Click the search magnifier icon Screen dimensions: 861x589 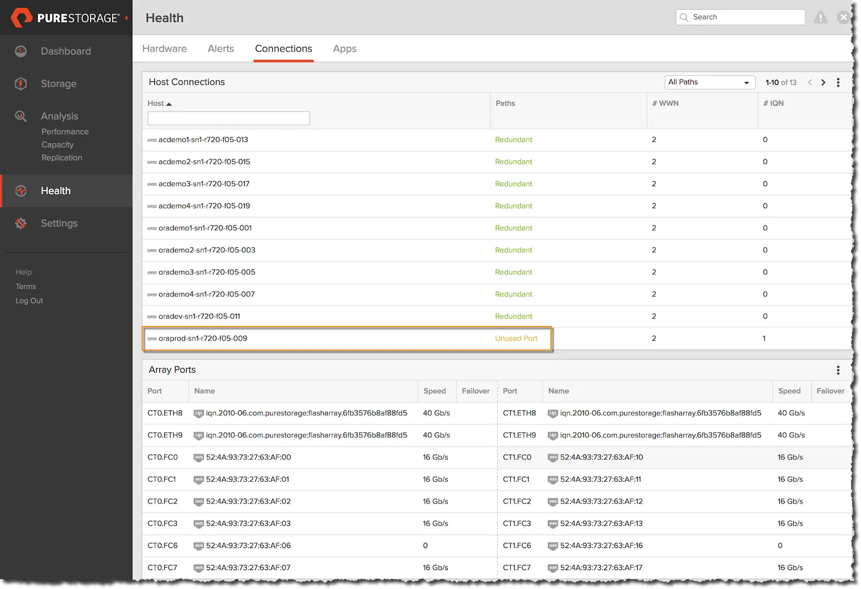(684, 17)
